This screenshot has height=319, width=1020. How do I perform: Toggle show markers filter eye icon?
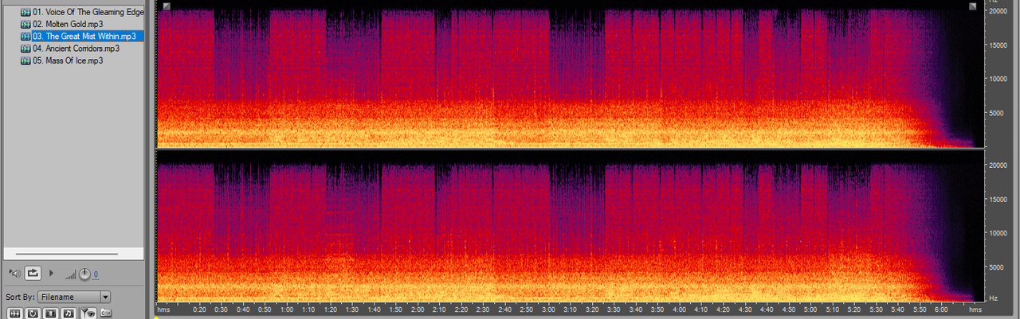pos(88,313)
